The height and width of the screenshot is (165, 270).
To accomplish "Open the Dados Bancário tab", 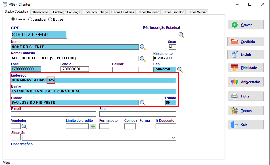I will (148, 12).
